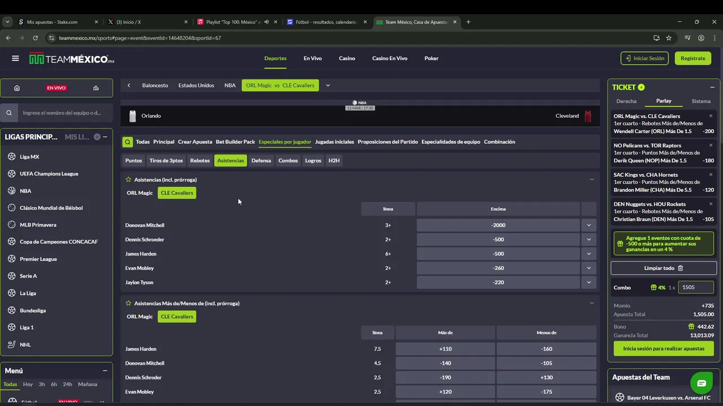723x406 pixels.
Task: Bookmark this page with the star icon
Action: 669,38
